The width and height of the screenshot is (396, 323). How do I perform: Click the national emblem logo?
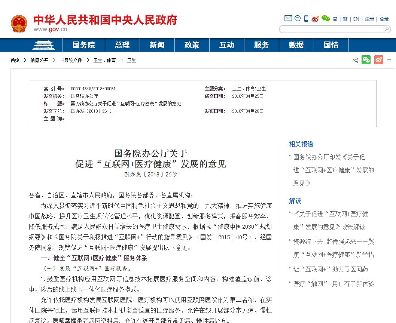pyautogui.click(x=19, y=24)
